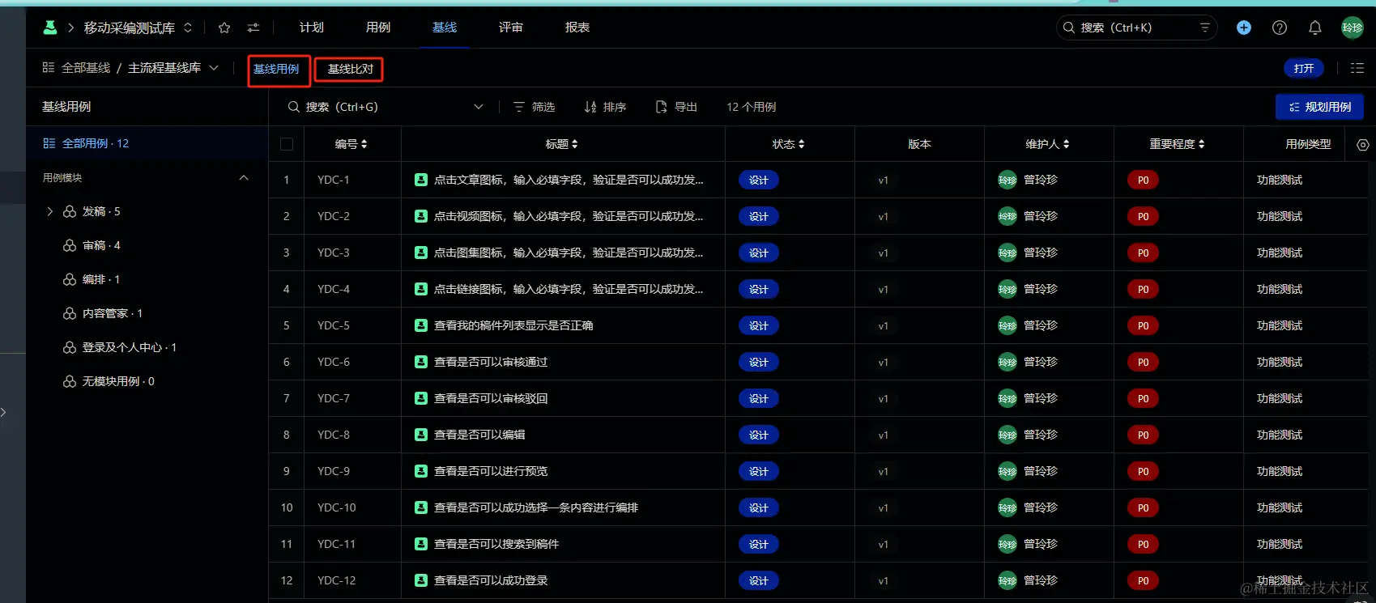The height and width of the screenshot is (603, 1376).
Task: Open the 基线比对 sub-tab
Action: click(x=350, y=69)
